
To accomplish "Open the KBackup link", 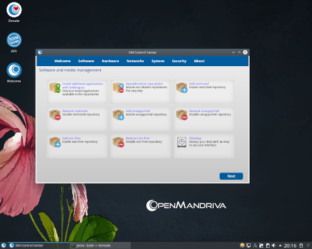I will [x=195, y=138].
